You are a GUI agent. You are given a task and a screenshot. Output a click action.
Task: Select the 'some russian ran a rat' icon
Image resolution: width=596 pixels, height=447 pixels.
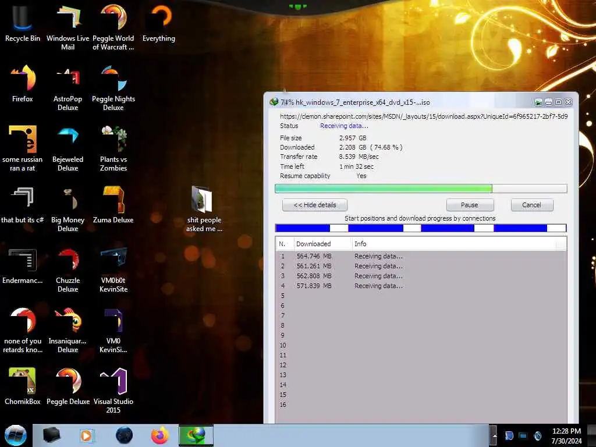[x=23, y=148]
